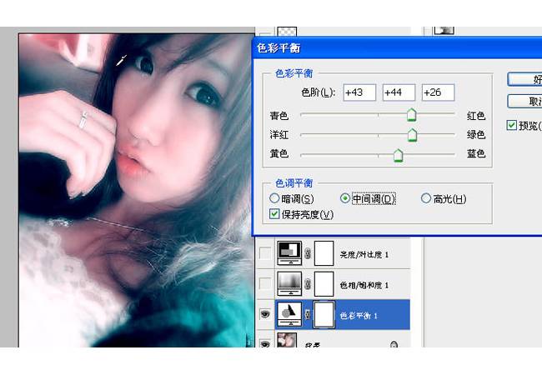Click the mask link icon on 色彩平衡 1
Screen dimensions: 542x375
[308, 314]
